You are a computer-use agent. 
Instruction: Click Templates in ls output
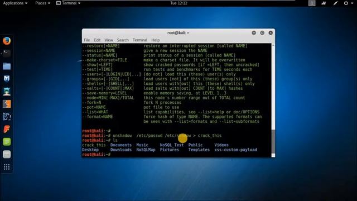(199, 150)
